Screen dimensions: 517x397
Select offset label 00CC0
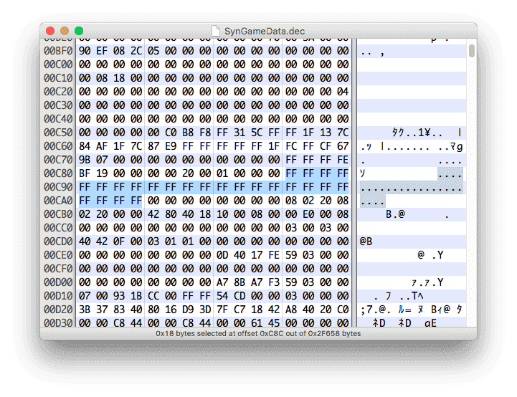(x=58, y=228)
